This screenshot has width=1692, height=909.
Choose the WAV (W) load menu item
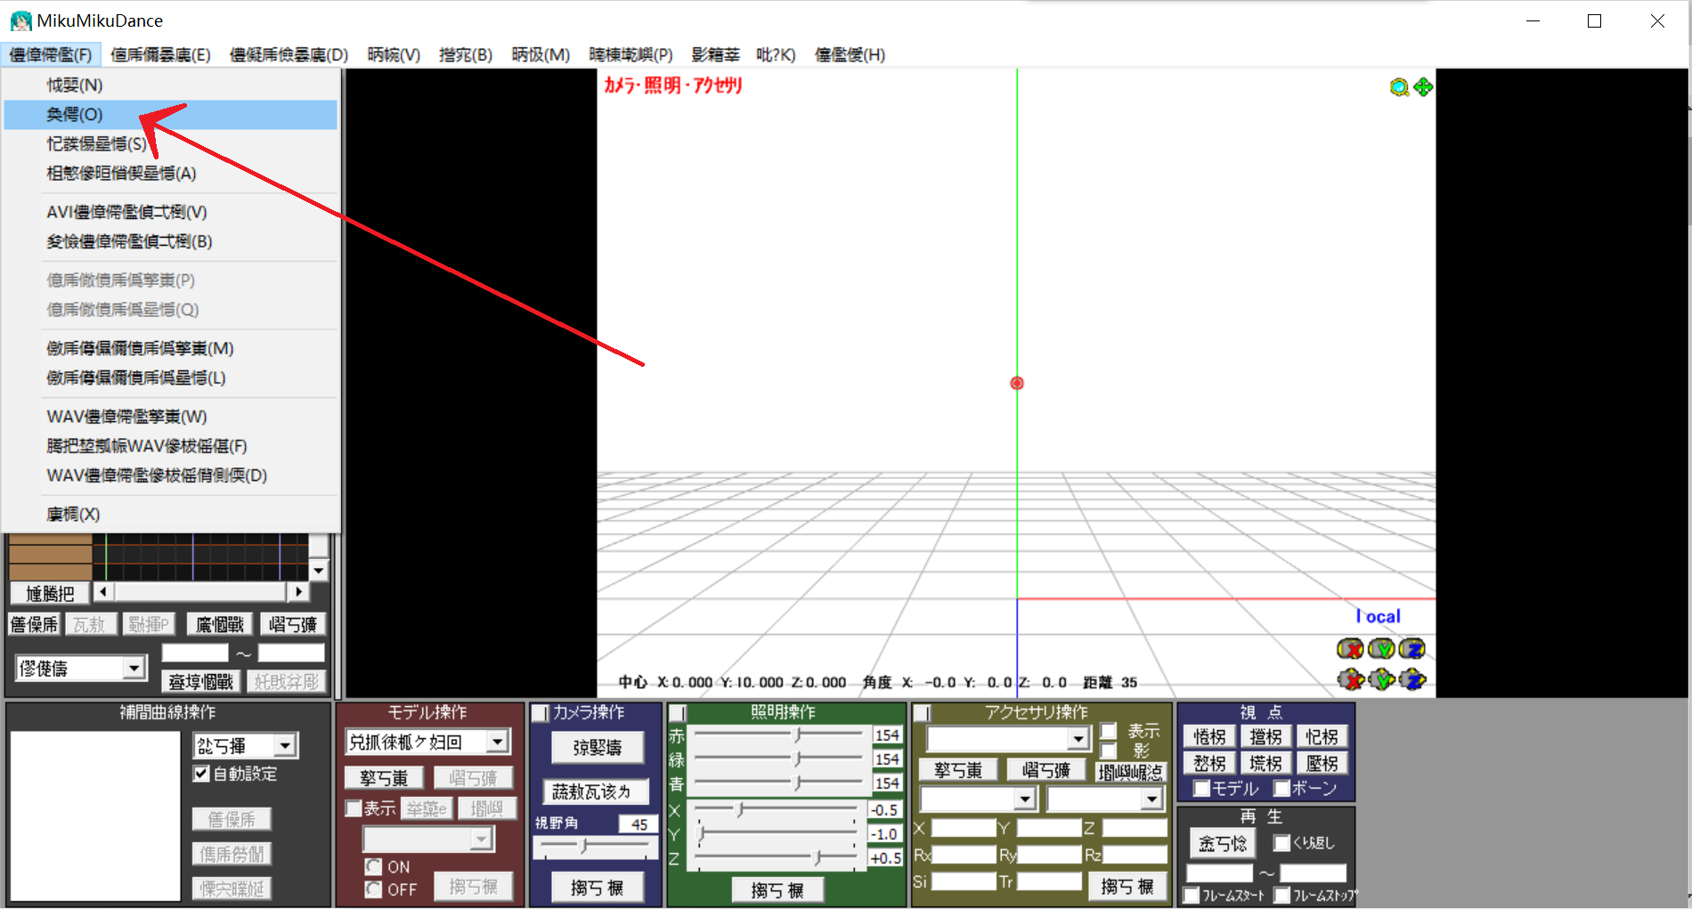171,417
